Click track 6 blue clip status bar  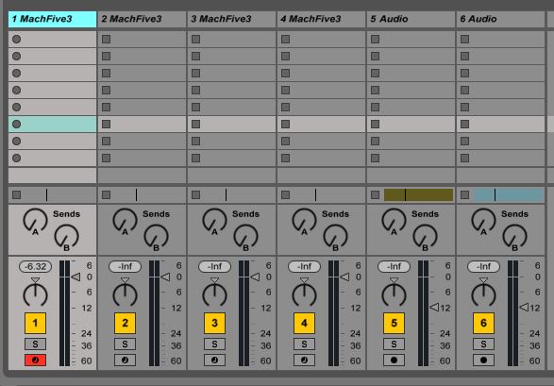pyautogui.click(x=509, y=194)
